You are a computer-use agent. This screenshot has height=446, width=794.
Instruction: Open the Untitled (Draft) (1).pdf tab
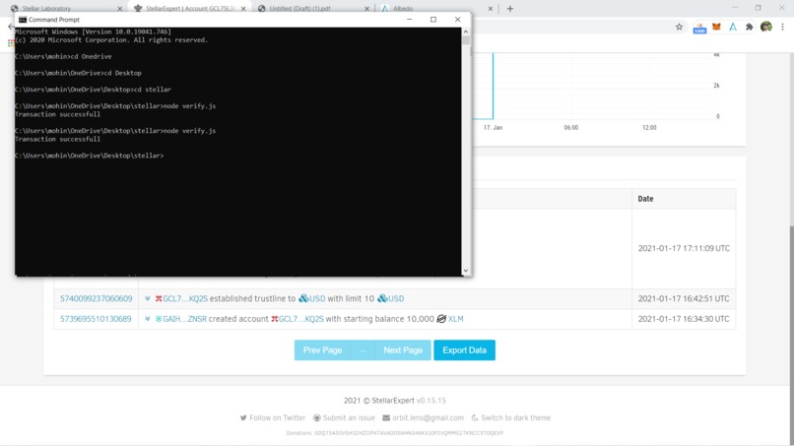[x=312, y=8]
